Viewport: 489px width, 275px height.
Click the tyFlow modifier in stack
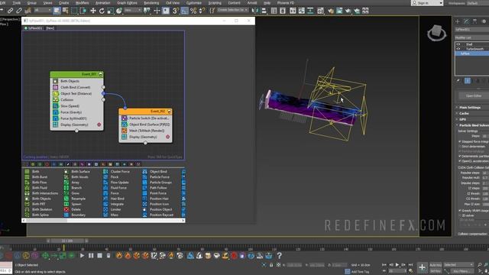click(x=472, y=53)
